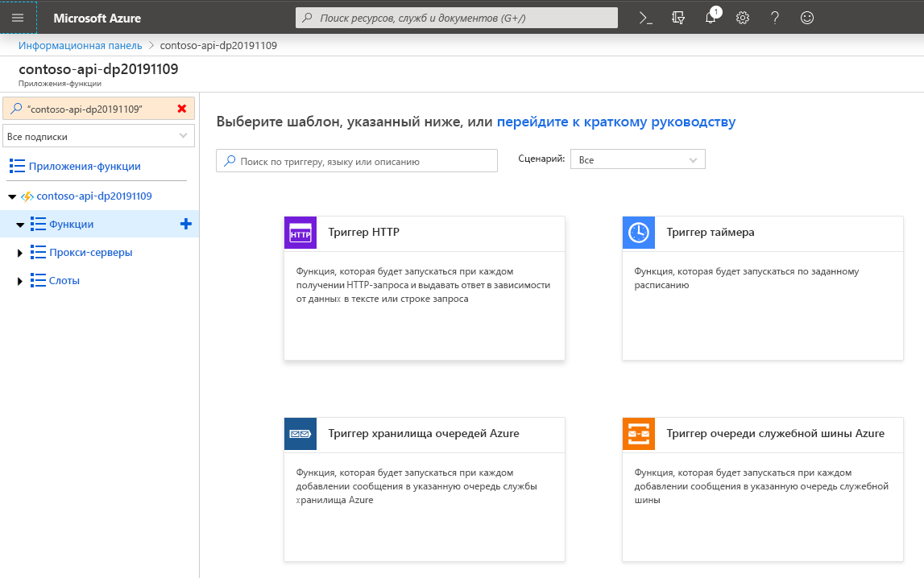Click the timer trigger clock icon
924x578 pixels.
pos(639,233)
